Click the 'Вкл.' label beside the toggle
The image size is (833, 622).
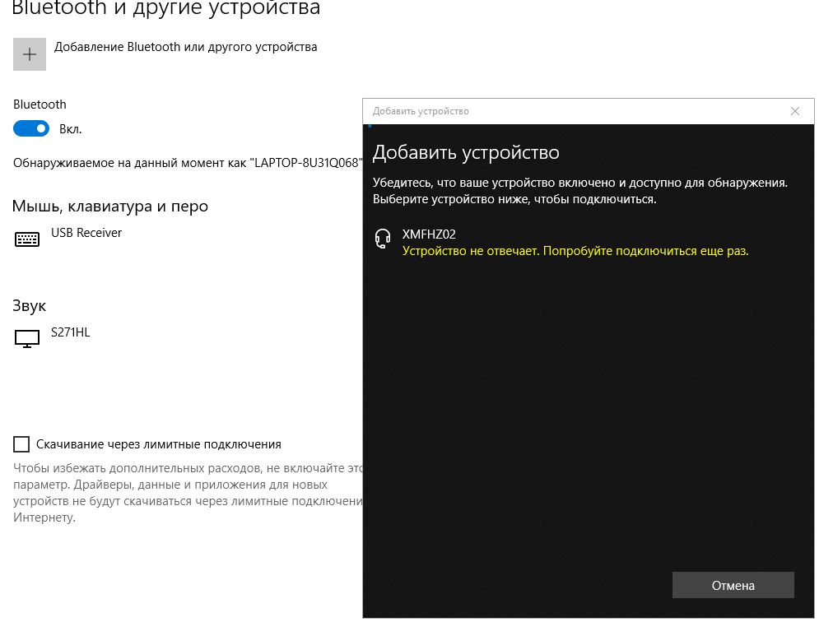click(71, 129)
